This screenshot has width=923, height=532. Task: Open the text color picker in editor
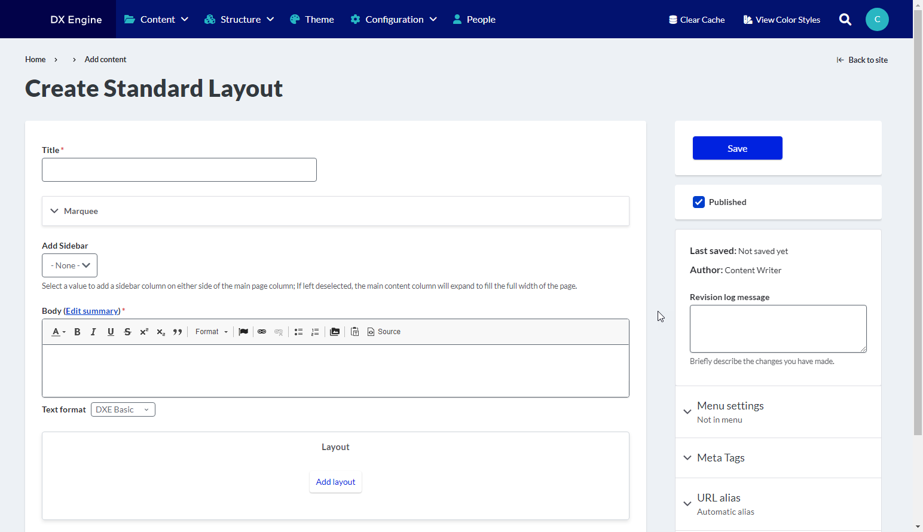58,332
